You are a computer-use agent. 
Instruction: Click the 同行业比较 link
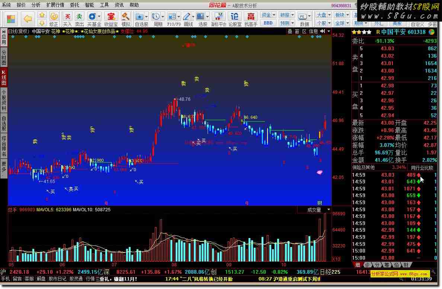[422, 168]
